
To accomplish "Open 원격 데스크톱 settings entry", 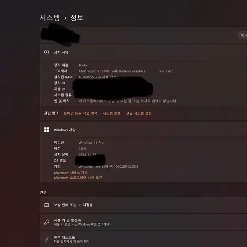I will pyautogui.click(x=144, y=239).
